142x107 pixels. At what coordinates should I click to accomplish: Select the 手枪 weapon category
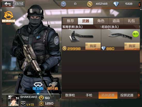[x=89, y=95]
